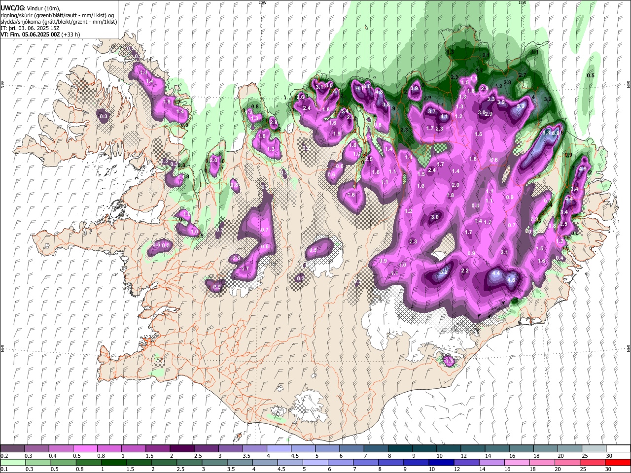
Task: Select the palest green rain swatch for 0.1–0.3 mm
Action: [x=13, y=462]
